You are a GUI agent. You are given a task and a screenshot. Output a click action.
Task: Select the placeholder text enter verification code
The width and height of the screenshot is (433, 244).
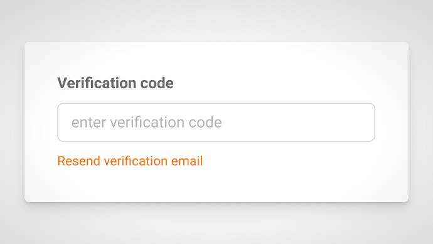147,122
